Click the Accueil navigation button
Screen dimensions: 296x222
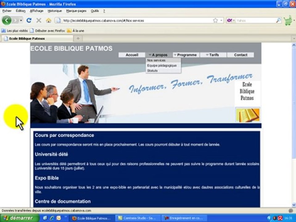pyautogui.click(x=132, y=55)
